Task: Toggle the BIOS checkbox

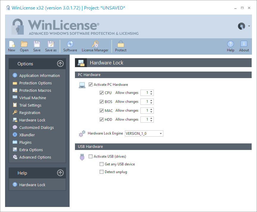Action: click(x=101, y=102)
